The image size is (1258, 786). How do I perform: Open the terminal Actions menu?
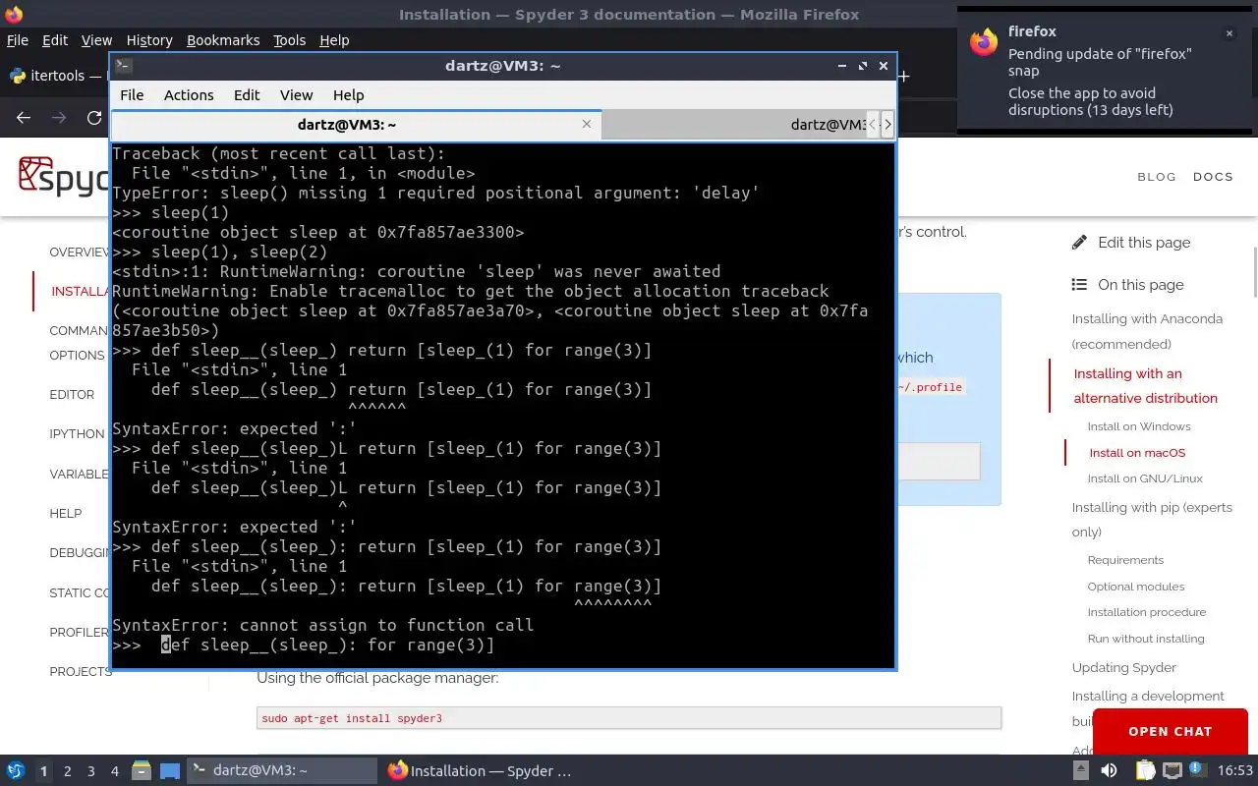[189, 94]
